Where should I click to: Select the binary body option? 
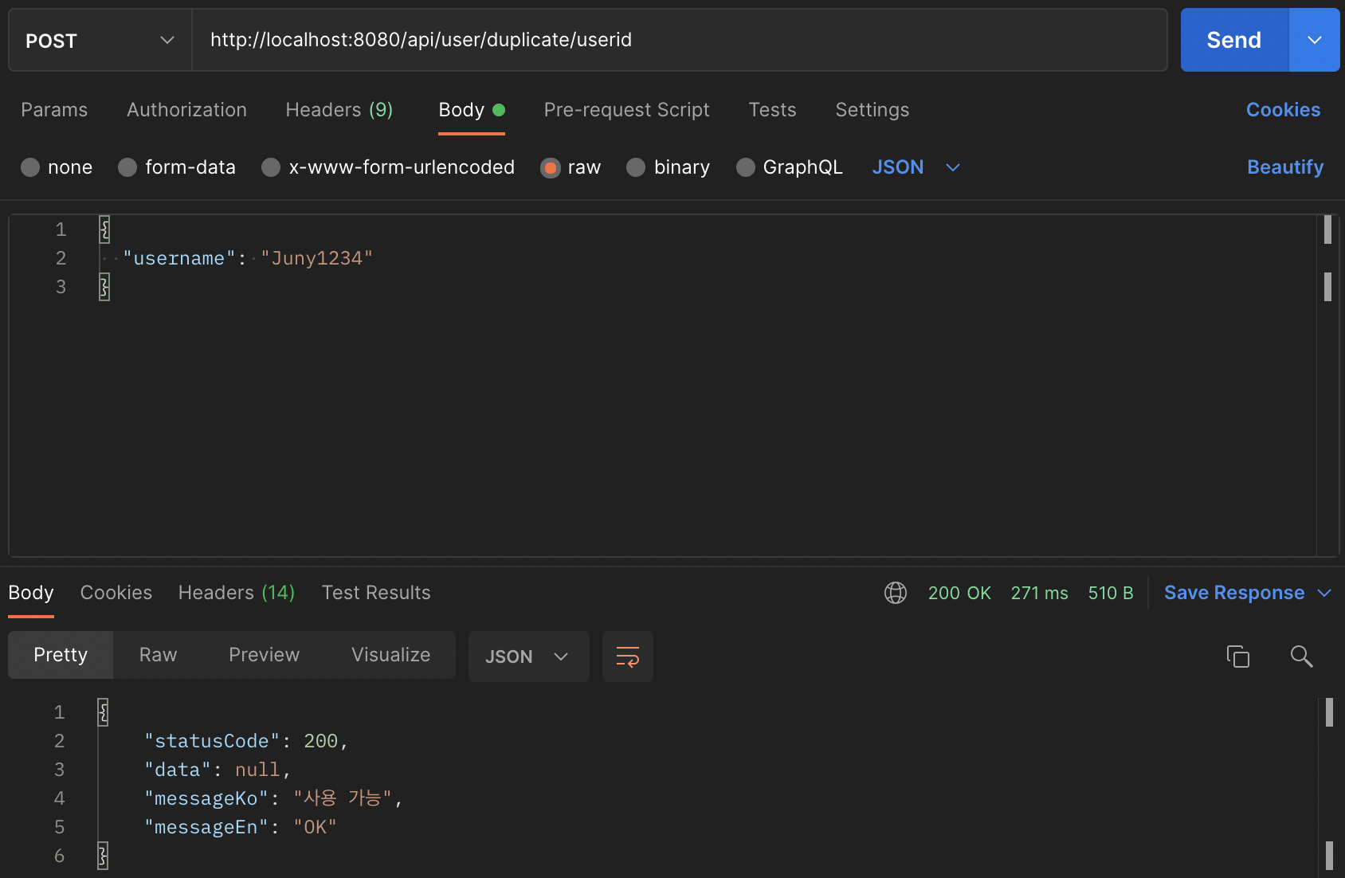(636, 167)
